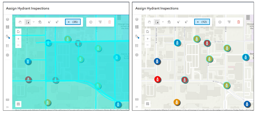Viewport: 255px width, 114px height.
Task: Expand the left window sidebar with double chevron
Action: 7,107
